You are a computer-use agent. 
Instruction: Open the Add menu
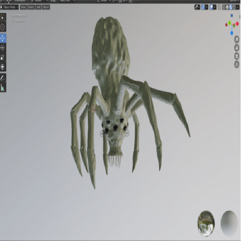point(38,7)
